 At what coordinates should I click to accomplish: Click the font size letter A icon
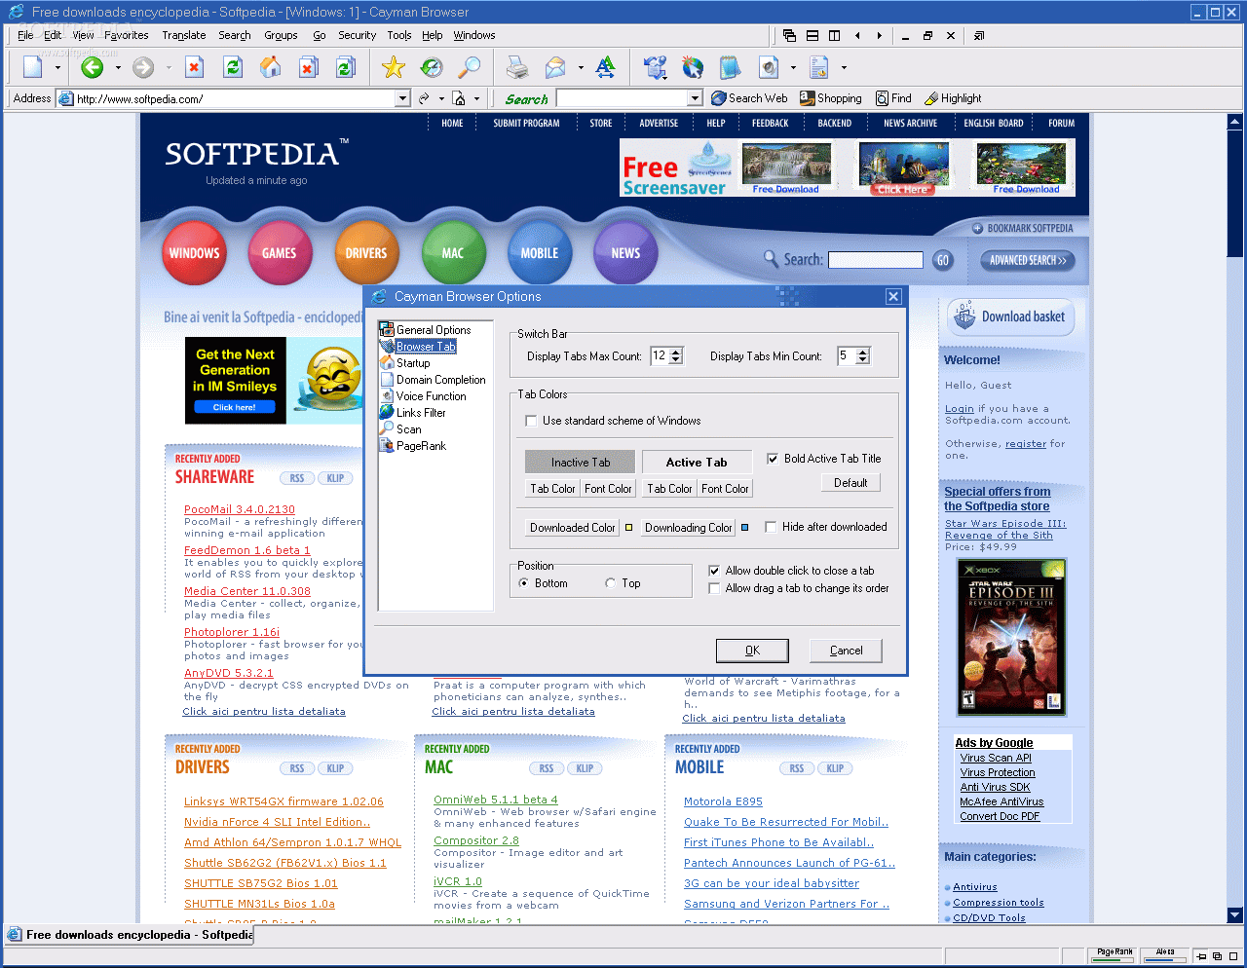[606, 67]
